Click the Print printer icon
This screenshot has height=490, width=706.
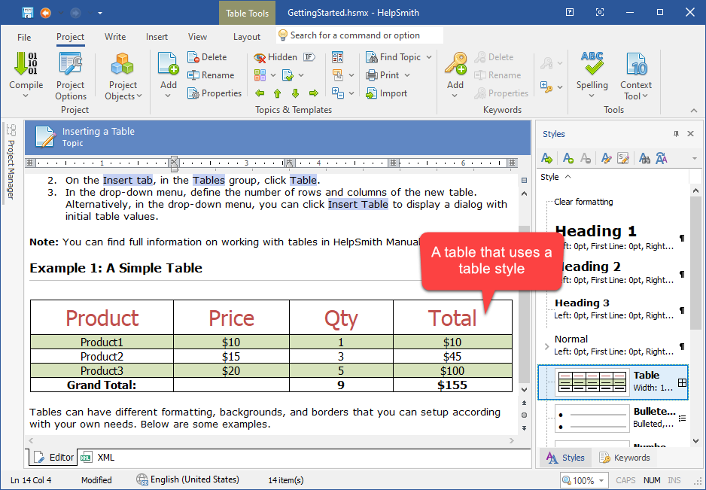372,75
